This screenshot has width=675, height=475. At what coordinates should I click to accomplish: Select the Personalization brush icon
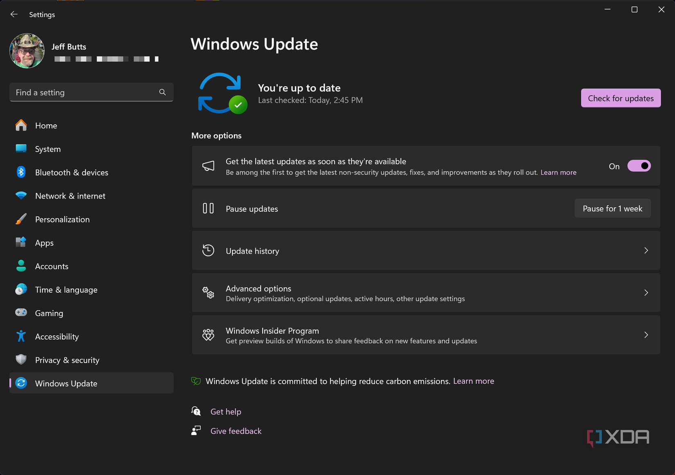(x=21, y=219)
